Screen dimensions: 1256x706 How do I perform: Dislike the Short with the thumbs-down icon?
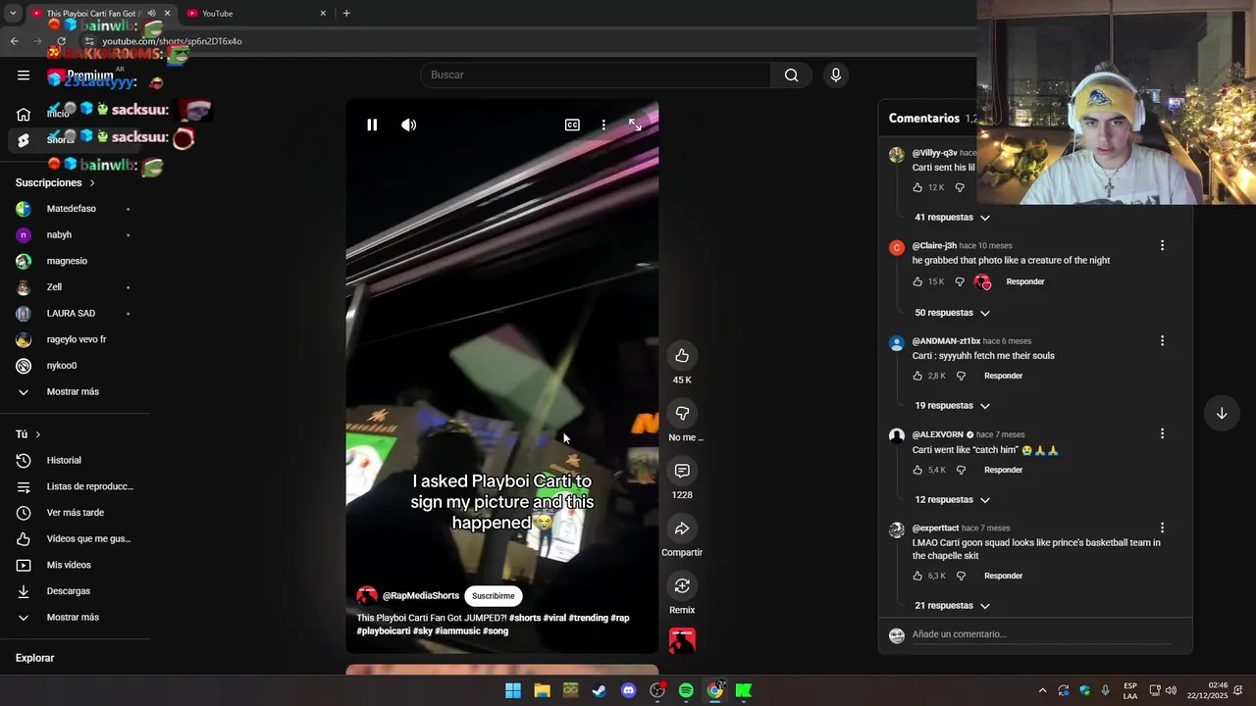pos(682,413)
